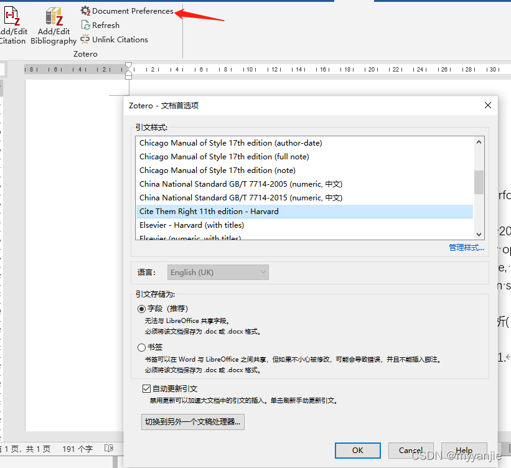This screenshot has width=511, height=468.
Task: Open Help for document preferences
Action: click(464, 451)
